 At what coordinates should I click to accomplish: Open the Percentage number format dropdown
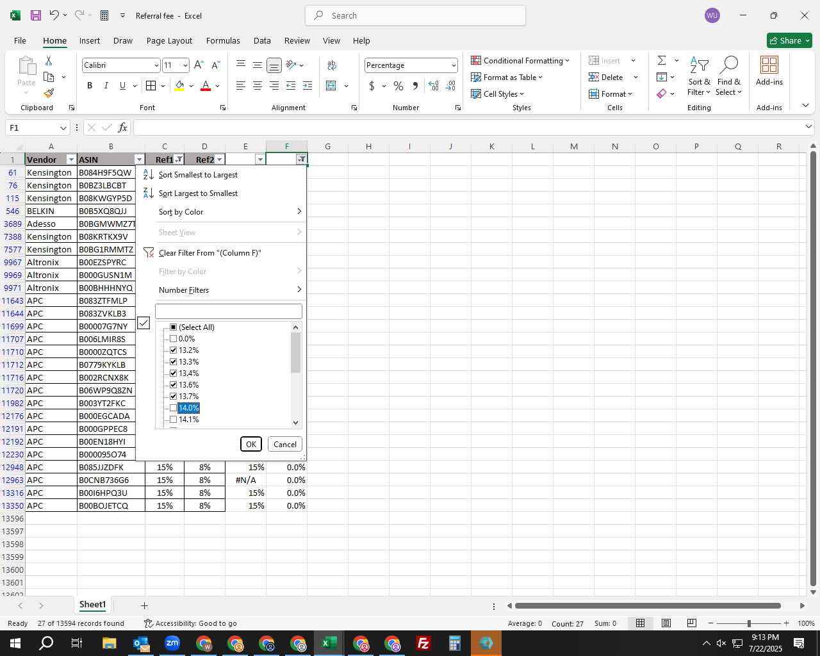(x=454, y=65)
